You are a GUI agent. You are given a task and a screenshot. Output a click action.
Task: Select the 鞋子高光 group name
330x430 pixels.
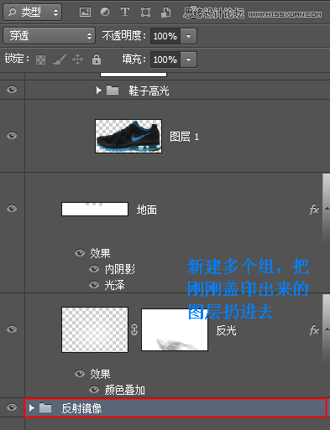pyautogui.click(x=149, y=91)
